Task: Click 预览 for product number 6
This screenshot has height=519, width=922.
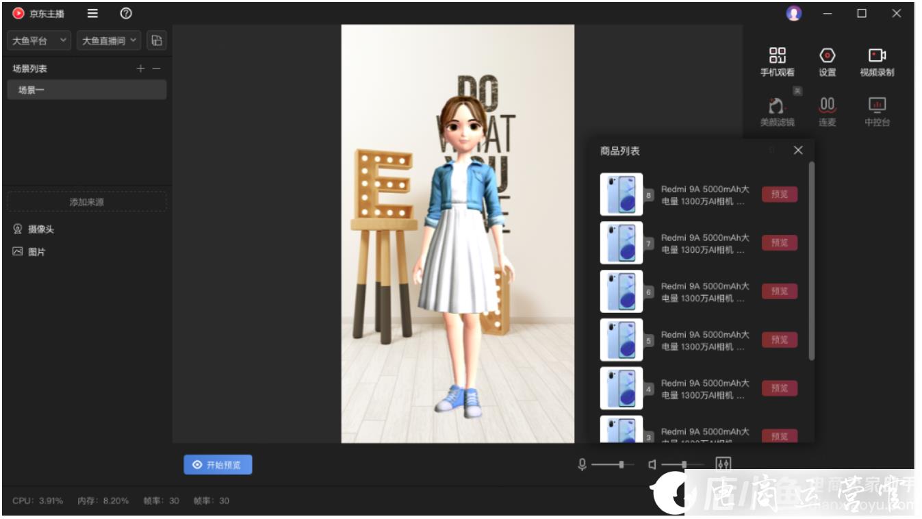Action: coord(780,291)
